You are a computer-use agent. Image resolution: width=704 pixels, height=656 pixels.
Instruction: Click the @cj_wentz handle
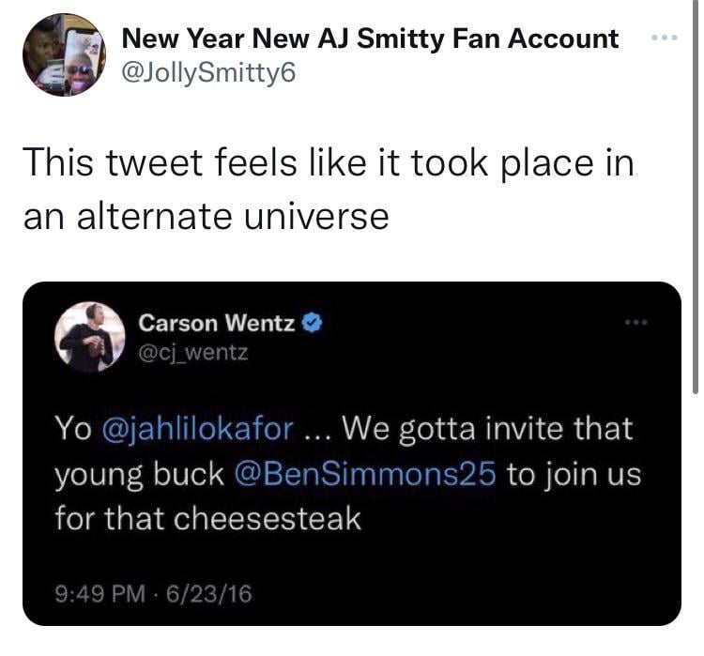point(193,355)
